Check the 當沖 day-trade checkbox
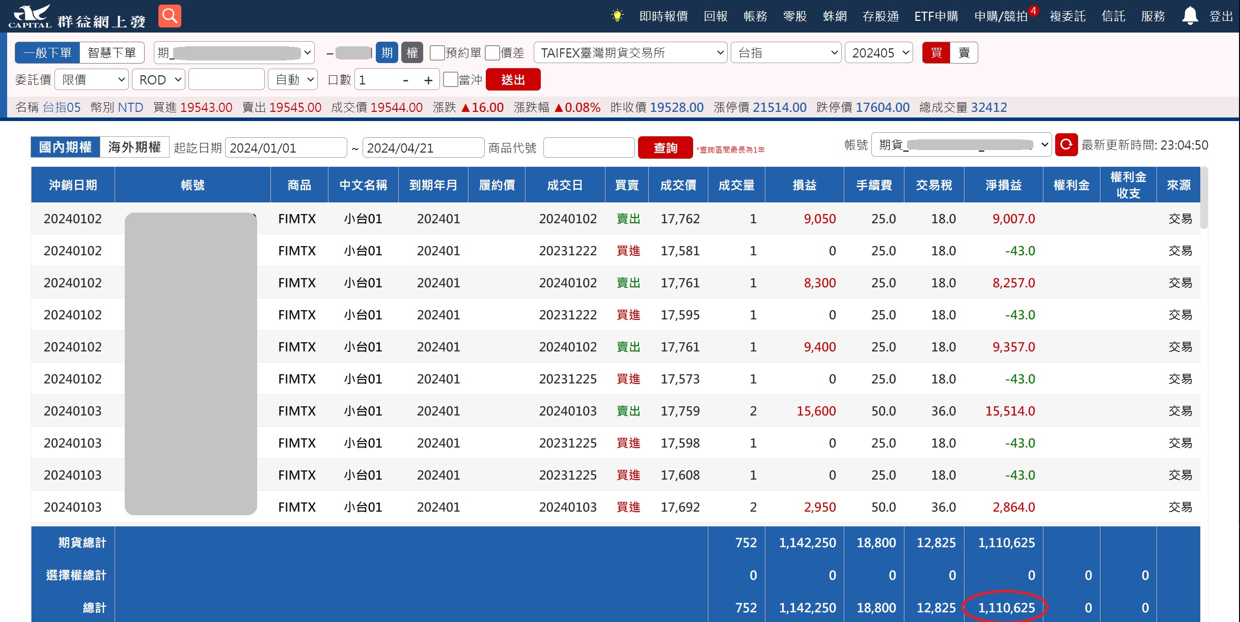1240x622 pixels. [450, 80]
